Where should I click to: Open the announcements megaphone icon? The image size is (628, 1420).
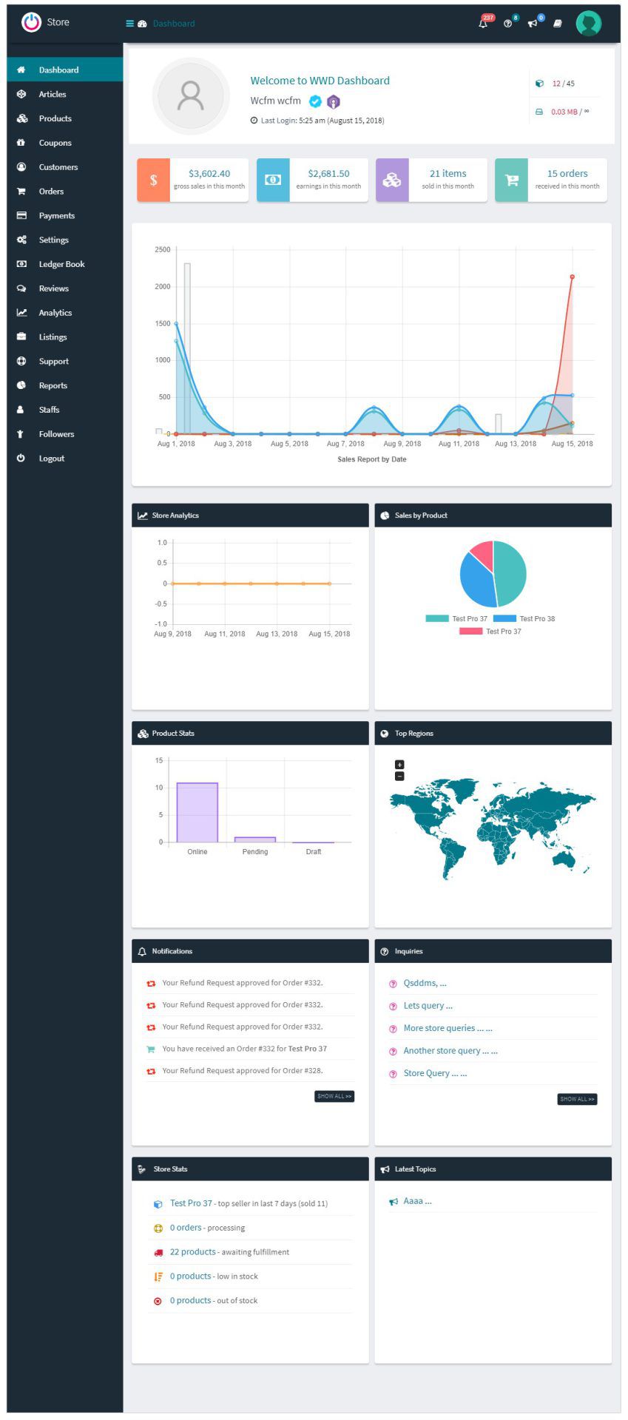(x=532, y=24)
